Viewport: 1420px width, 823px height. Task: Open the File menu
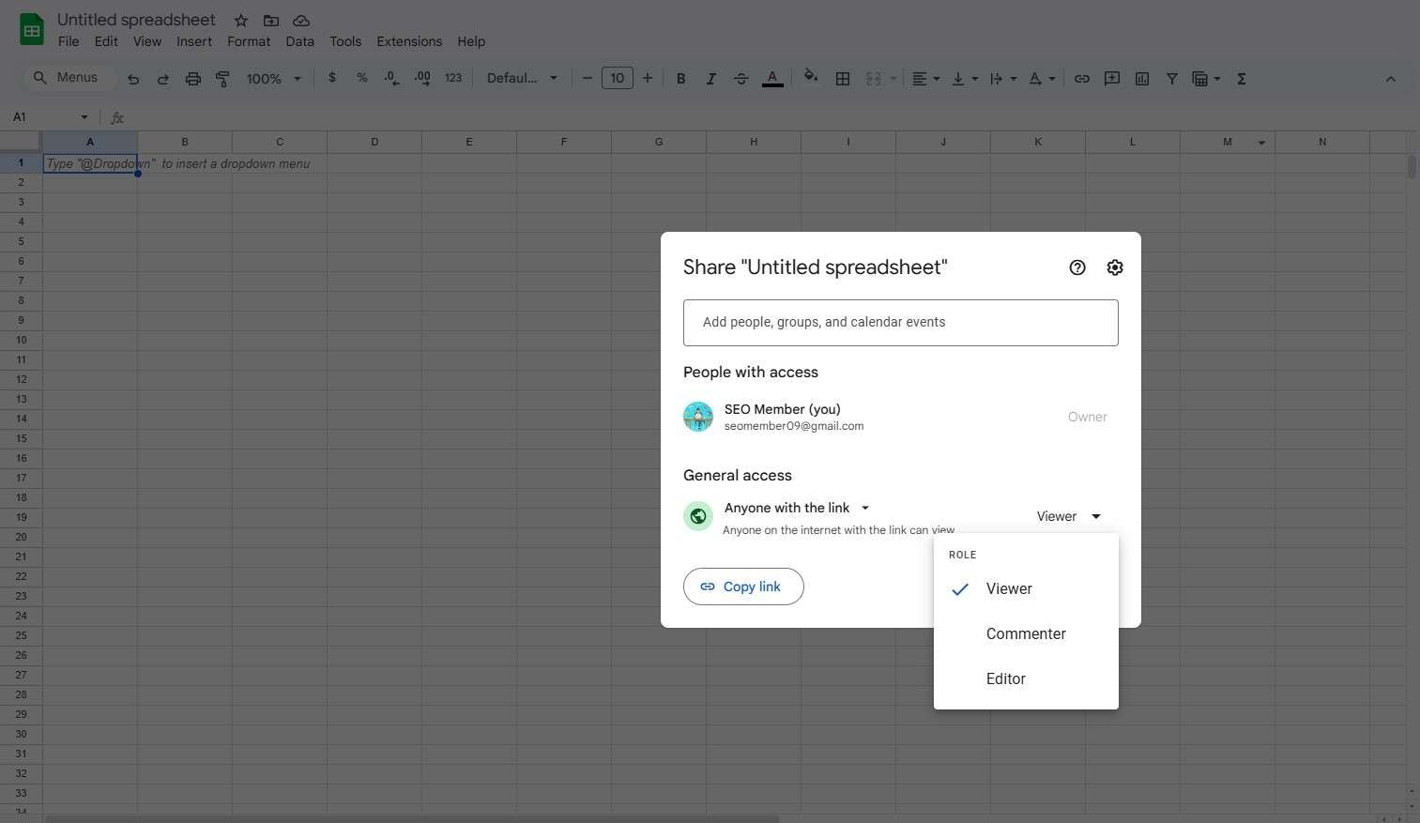(69, 41)
